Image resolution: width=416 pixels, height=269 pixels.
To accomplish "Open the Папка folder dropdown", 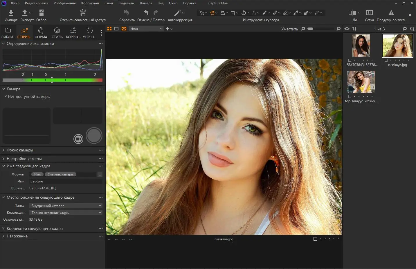I will pyautogui.click(x=66, y=206).
